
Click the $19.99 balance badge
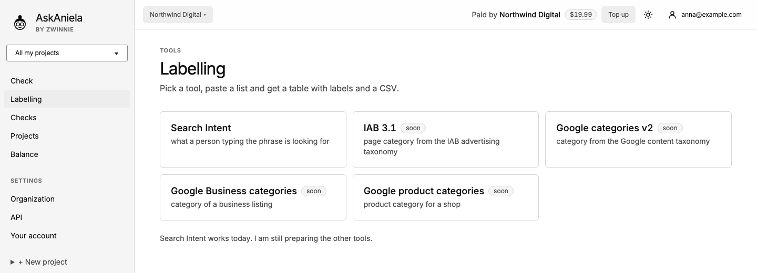(x=581, y=15)
